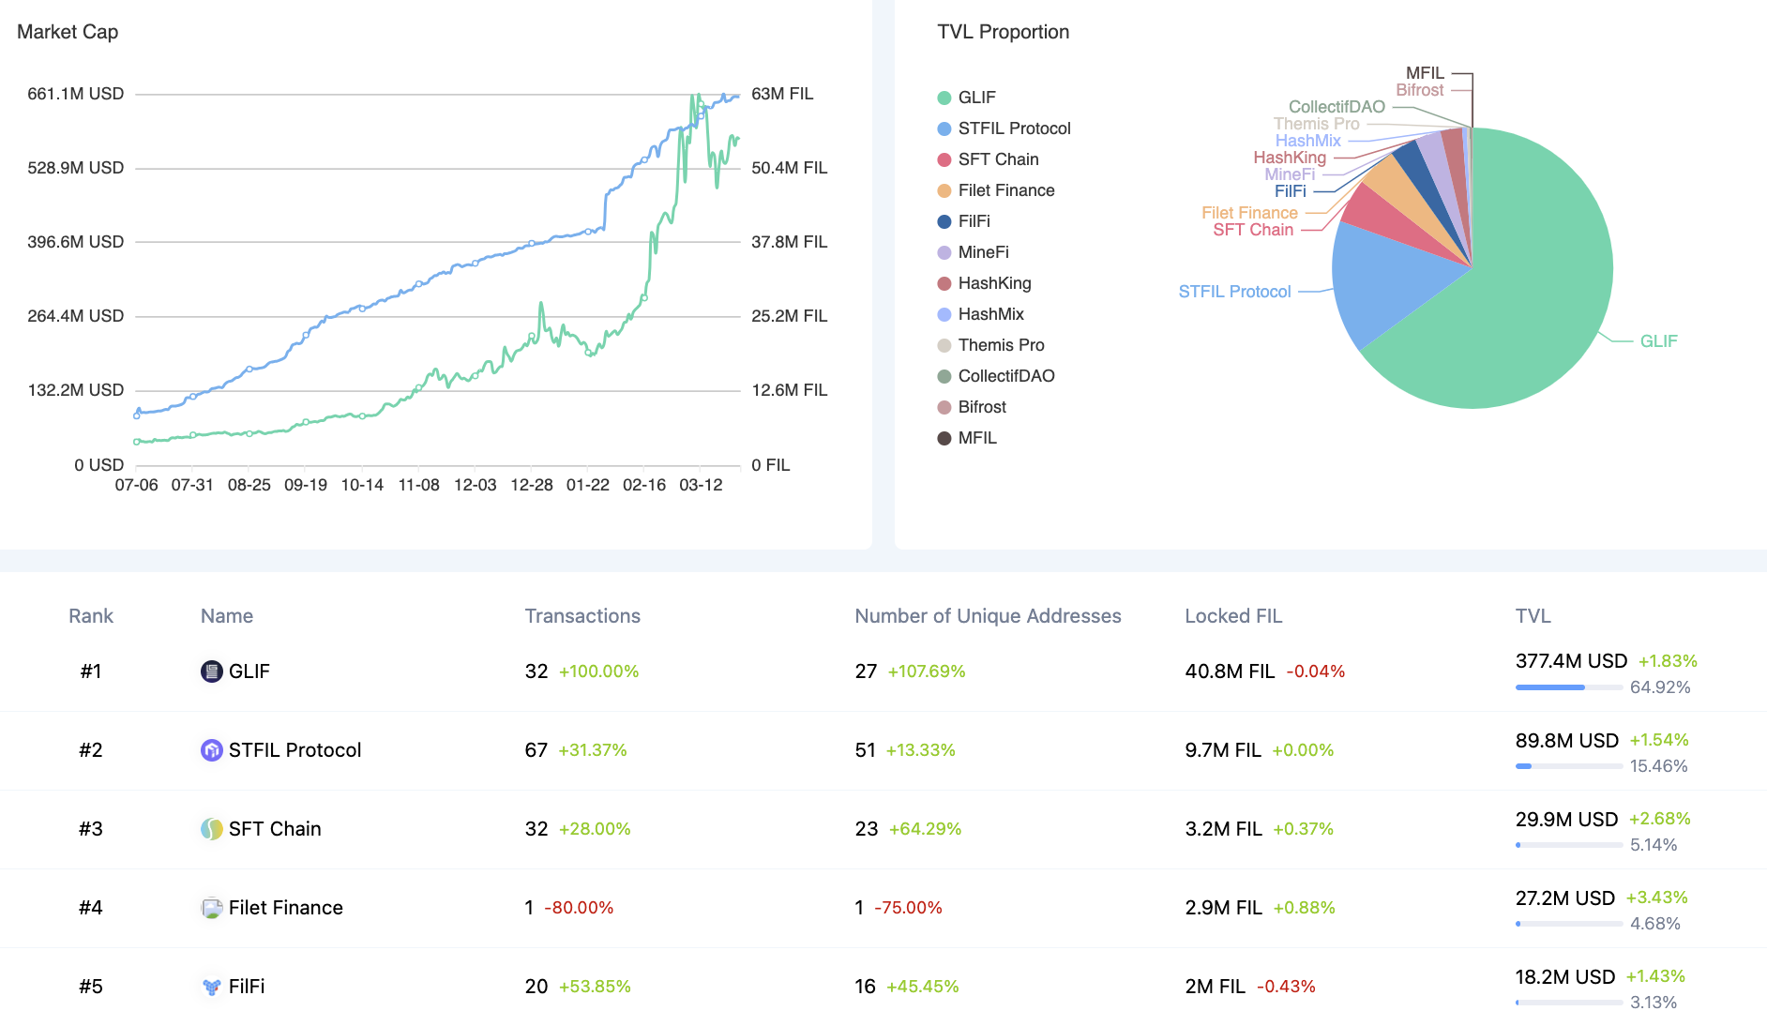
Task: Click the GLIF TVL share progress bar
Action: (1568, 687)
